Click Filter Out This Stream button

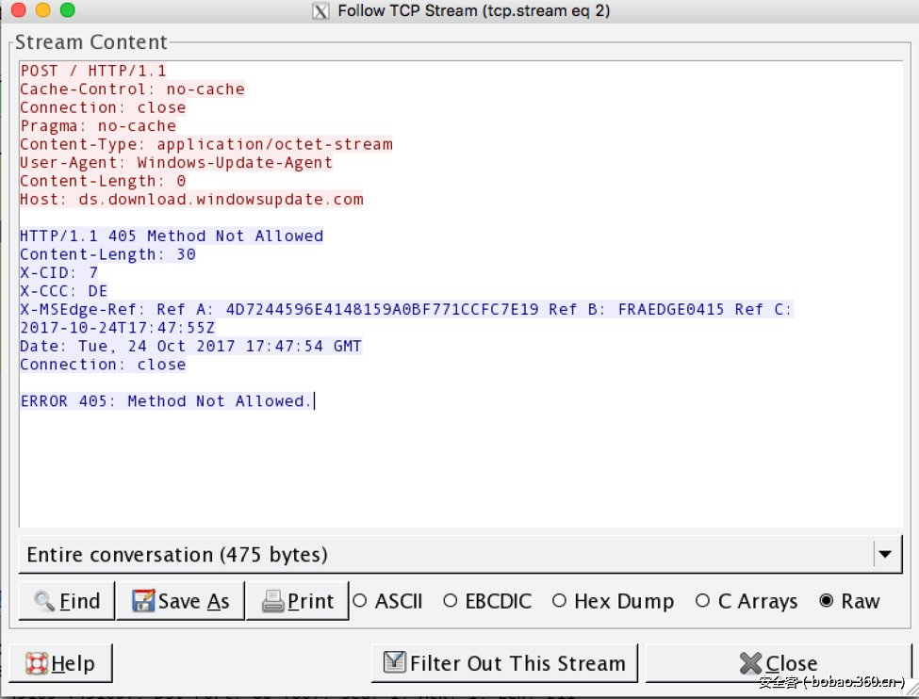[504, 663]
